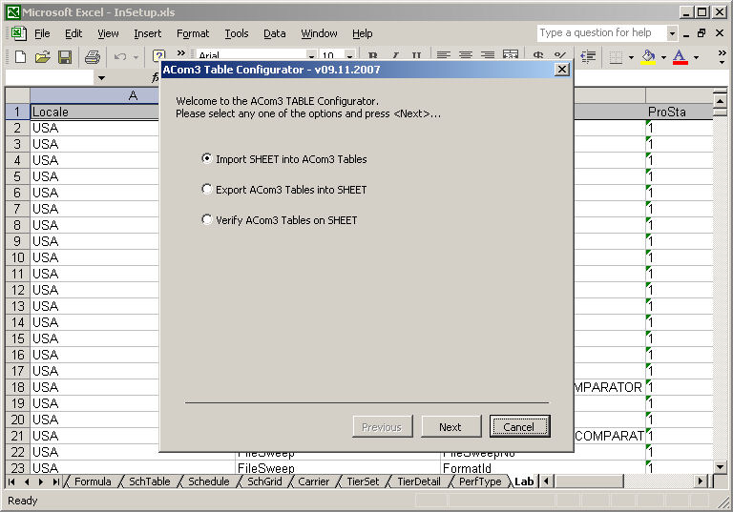The height and width of the screenshot is (512, 733).
Task: Switch to the TierSet sheet tab
Action: point(363,481)
